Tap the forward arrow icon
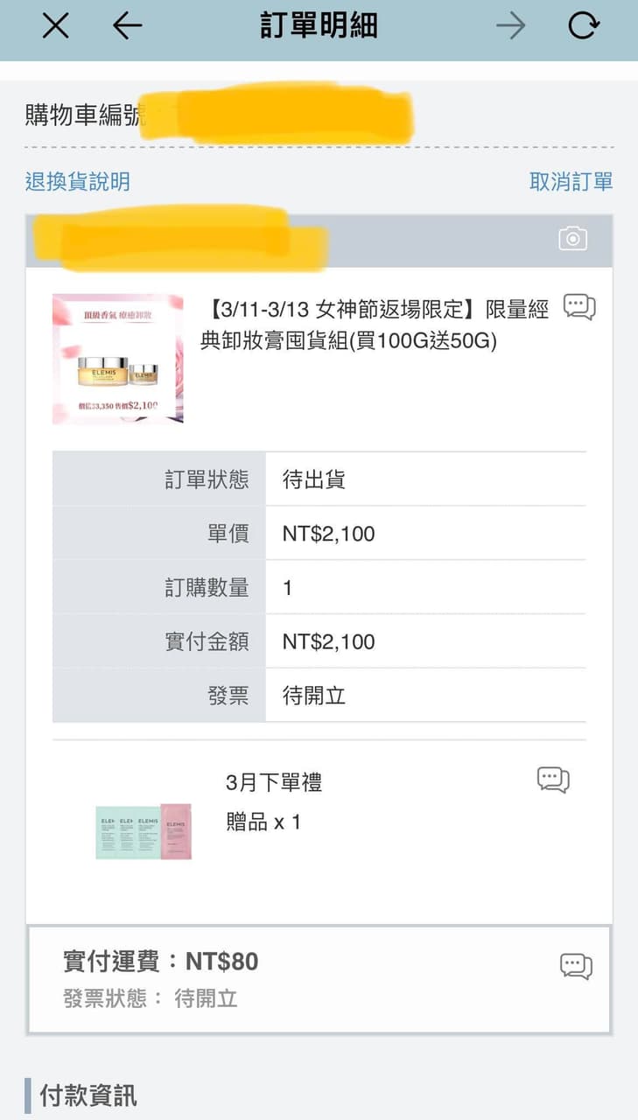Screen dimensions: 638x1120 510,26
